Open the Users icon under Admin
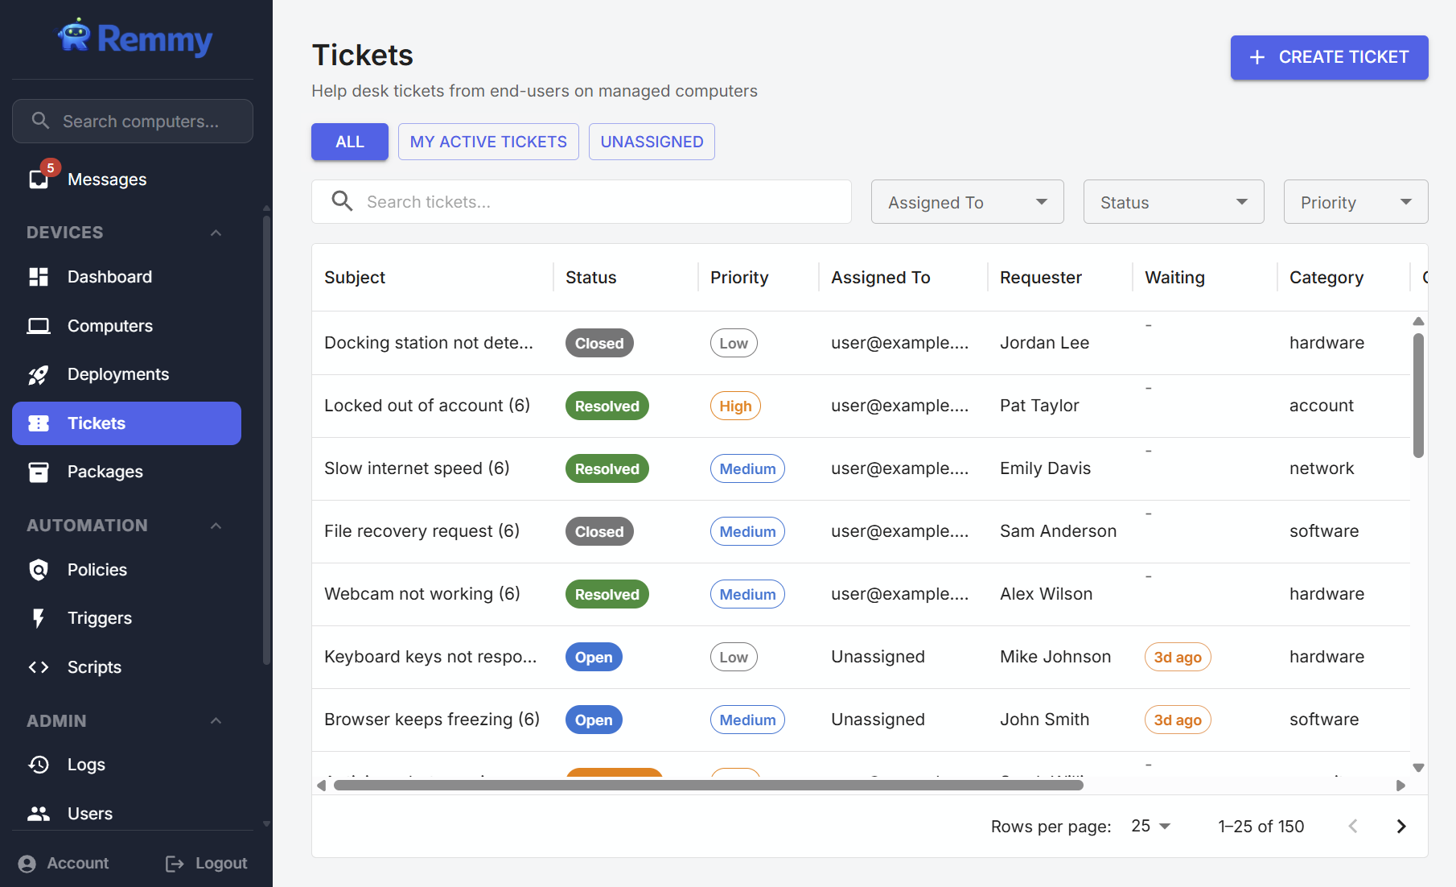1456x887 pixels. [x=39, y=813]
